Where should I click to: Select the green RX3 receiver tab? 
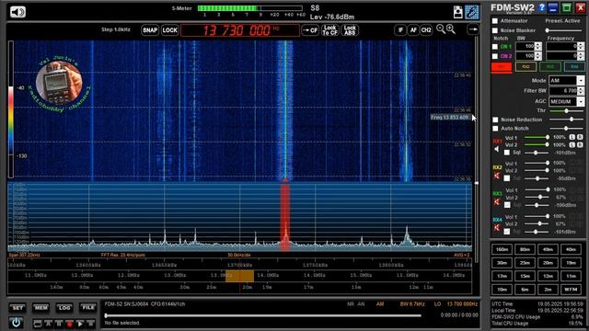pos(550,67)
